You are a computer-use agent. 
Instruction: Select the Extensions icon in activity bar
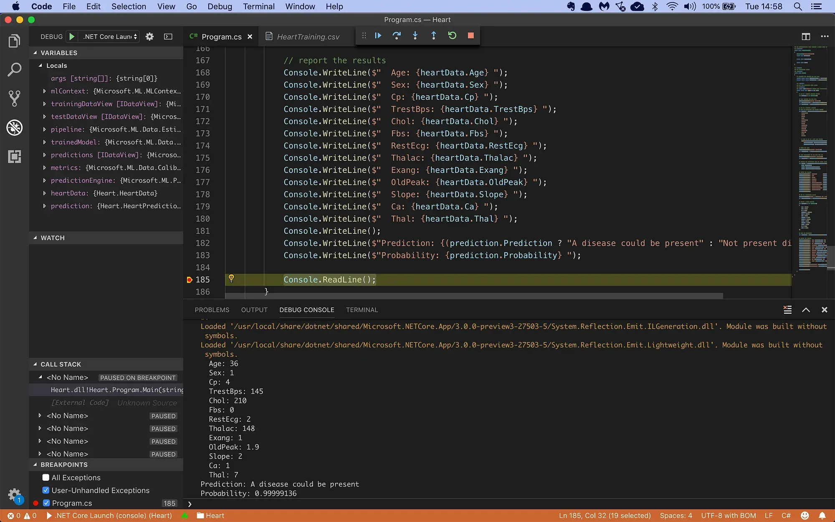[x=15, y=157]
